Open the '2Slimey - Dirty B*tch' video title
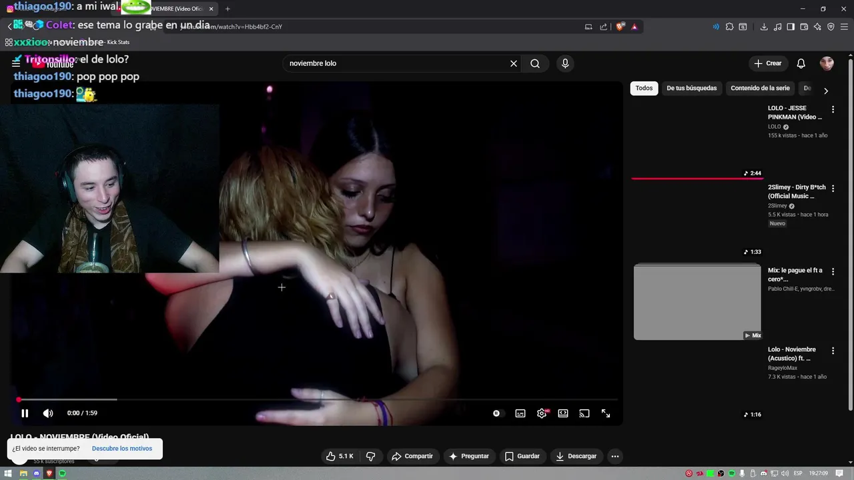This screenshot has width=854, height=480. coord(797,192)
